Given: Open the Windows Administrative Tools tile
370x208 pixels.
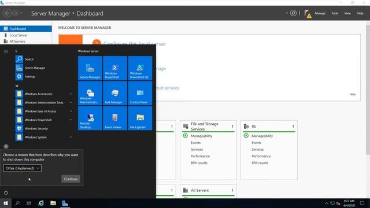Looking at the screenshot, I should [90, 93].
